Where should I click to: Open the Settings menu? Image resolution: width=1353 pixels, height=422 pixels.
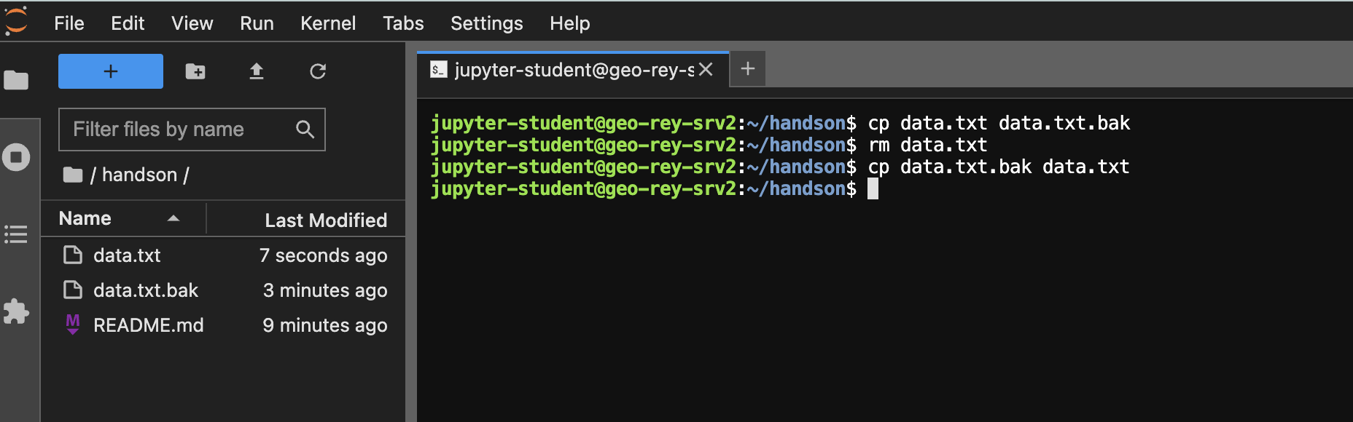pyautogui.click(x=486, y=23)
